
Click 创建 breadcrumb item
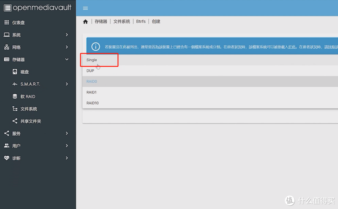(156, 21)
